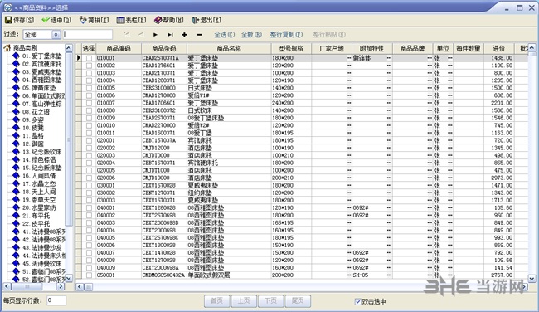Open unit dropdown in row 010001
The height and width of the screenshot is (312, 539).
coord(450,58)
